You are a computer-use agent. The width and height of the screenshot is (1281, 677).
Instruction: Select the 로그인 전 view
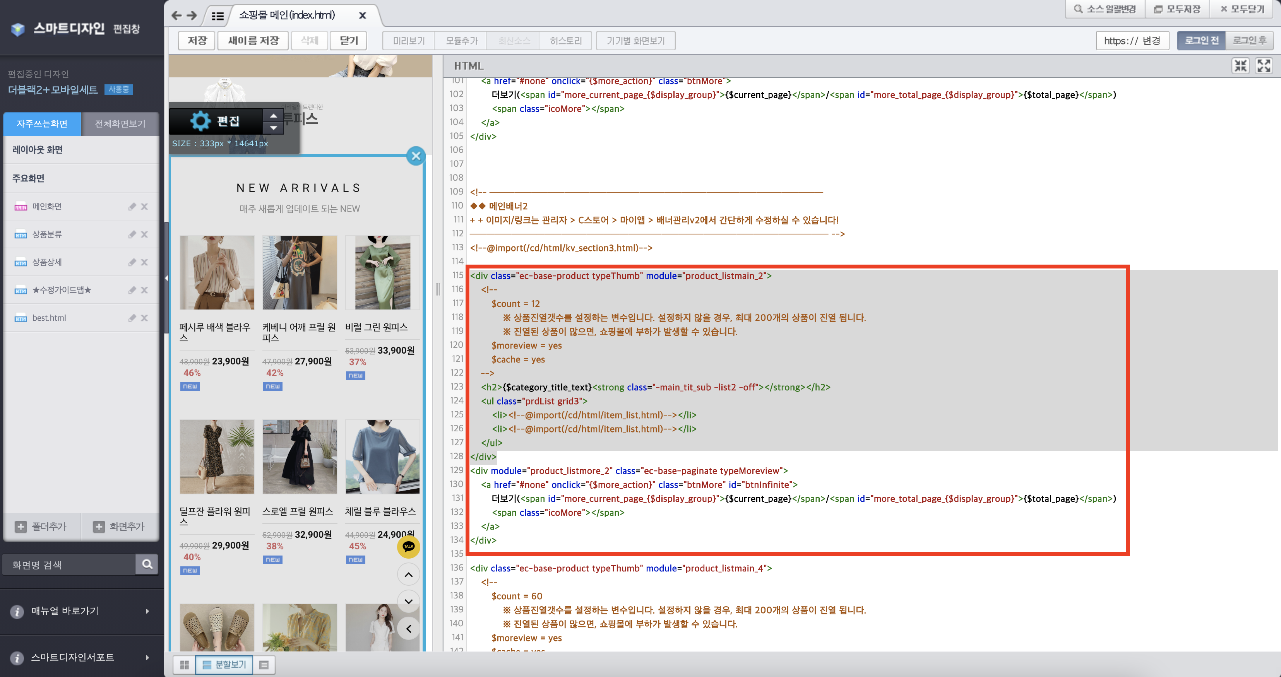pyautogui.click(x=1201, y=40)
